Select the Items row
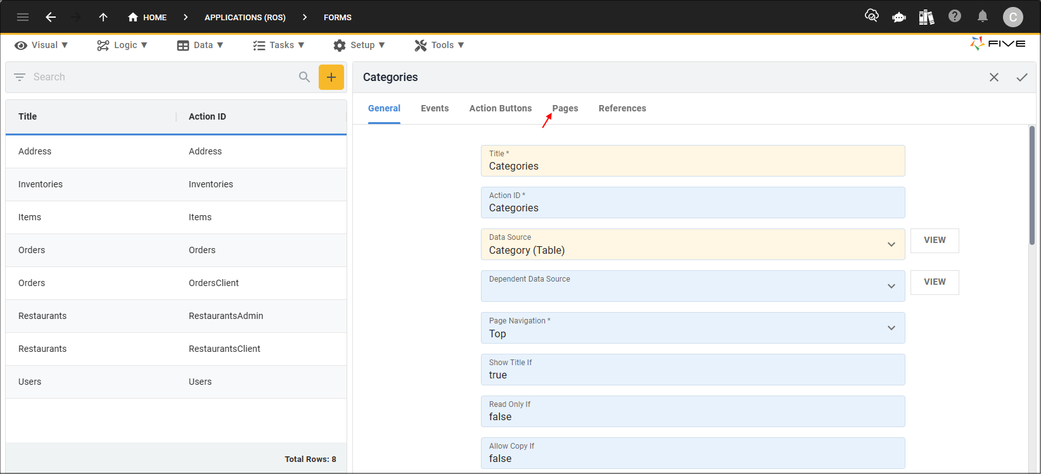Viewport: 1041px width, 474px height. point(176,217)
